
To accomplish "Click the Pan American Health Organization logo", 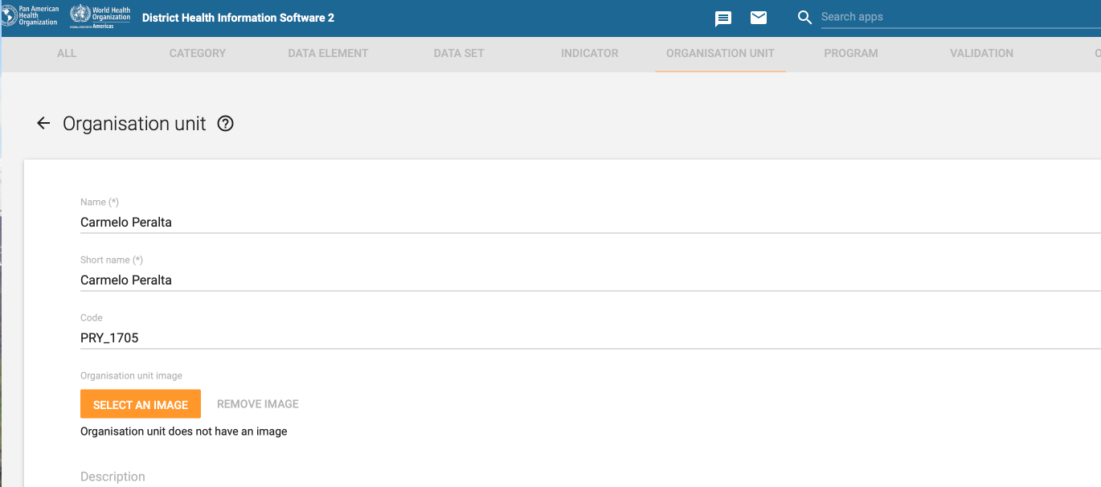I will pos(30,17).
